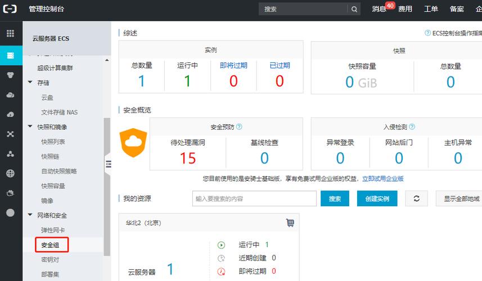Open 弹性网卡 in sidebar
Image resolution: width=482 pixels, height=281 pixels.
tap(53, 230)
